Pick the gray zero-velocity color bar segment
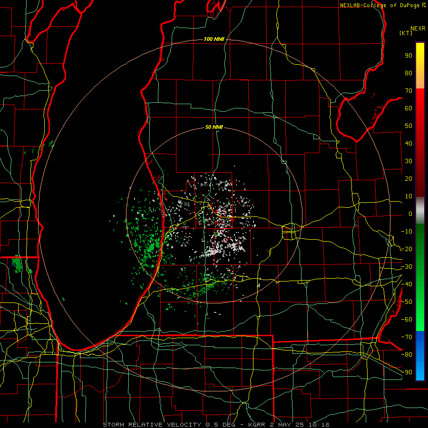 (x=420, y=211)
